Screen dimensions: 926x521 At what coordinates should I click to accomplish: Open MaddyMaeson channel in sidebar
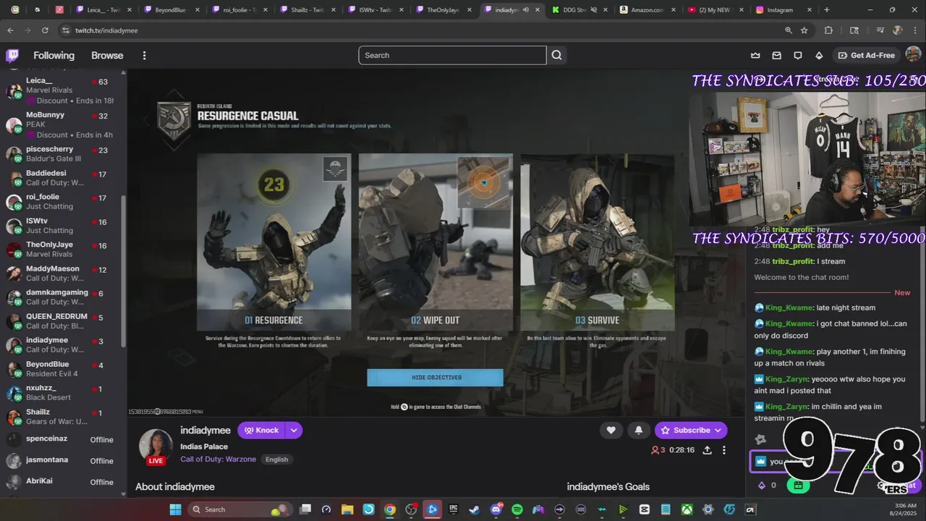click(x=64, y=273)
